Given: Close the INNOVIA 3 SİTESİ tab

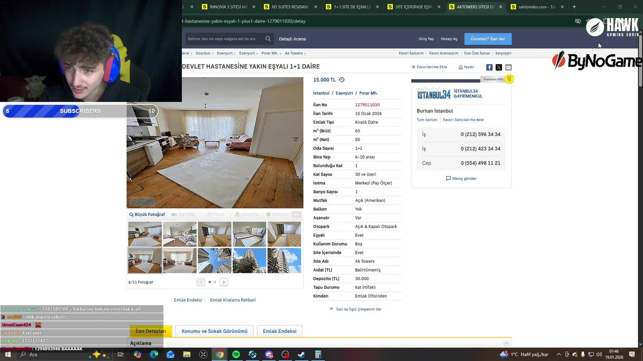Looking at the screenshot, I should pos(254,7).
